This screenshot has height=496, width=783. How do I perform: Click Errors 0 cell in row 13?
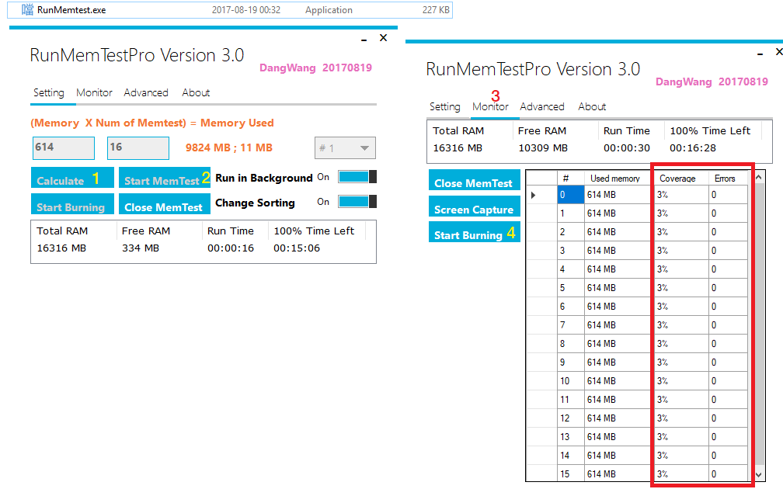[728, 436]
